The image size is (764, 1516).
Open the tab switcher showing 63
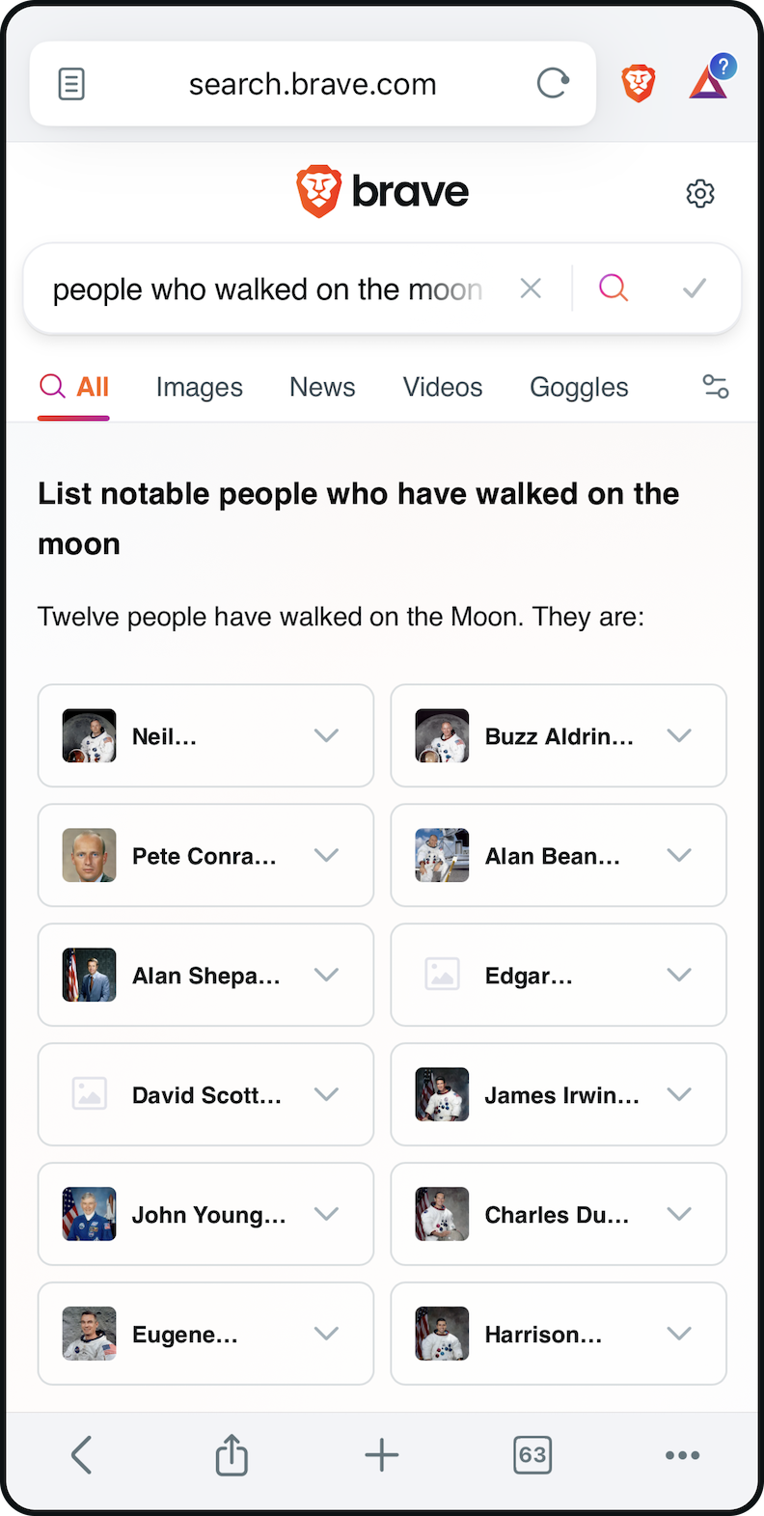[532, 1454]
